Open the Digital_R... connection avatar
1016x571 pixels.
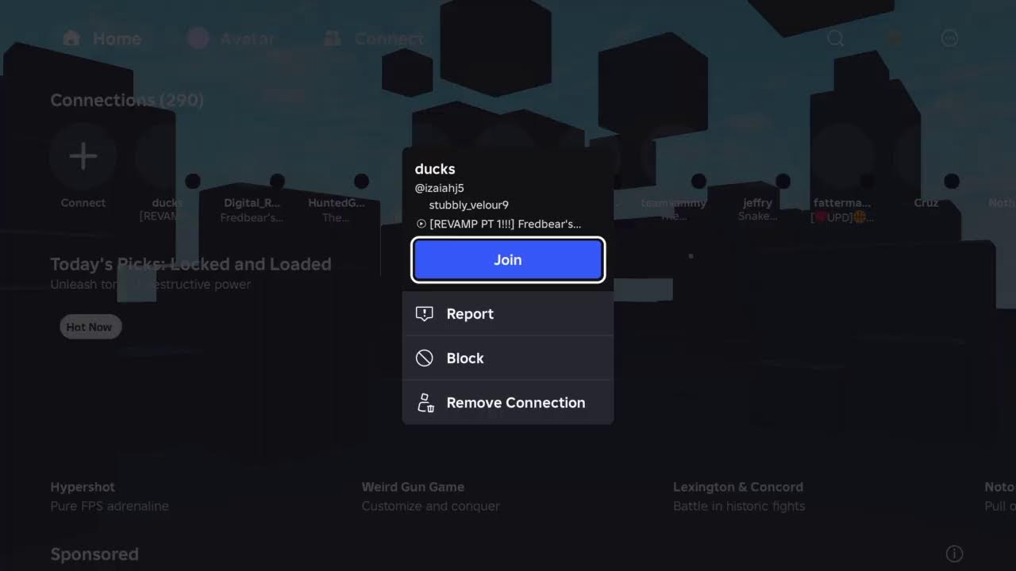[x=252, y=156]
